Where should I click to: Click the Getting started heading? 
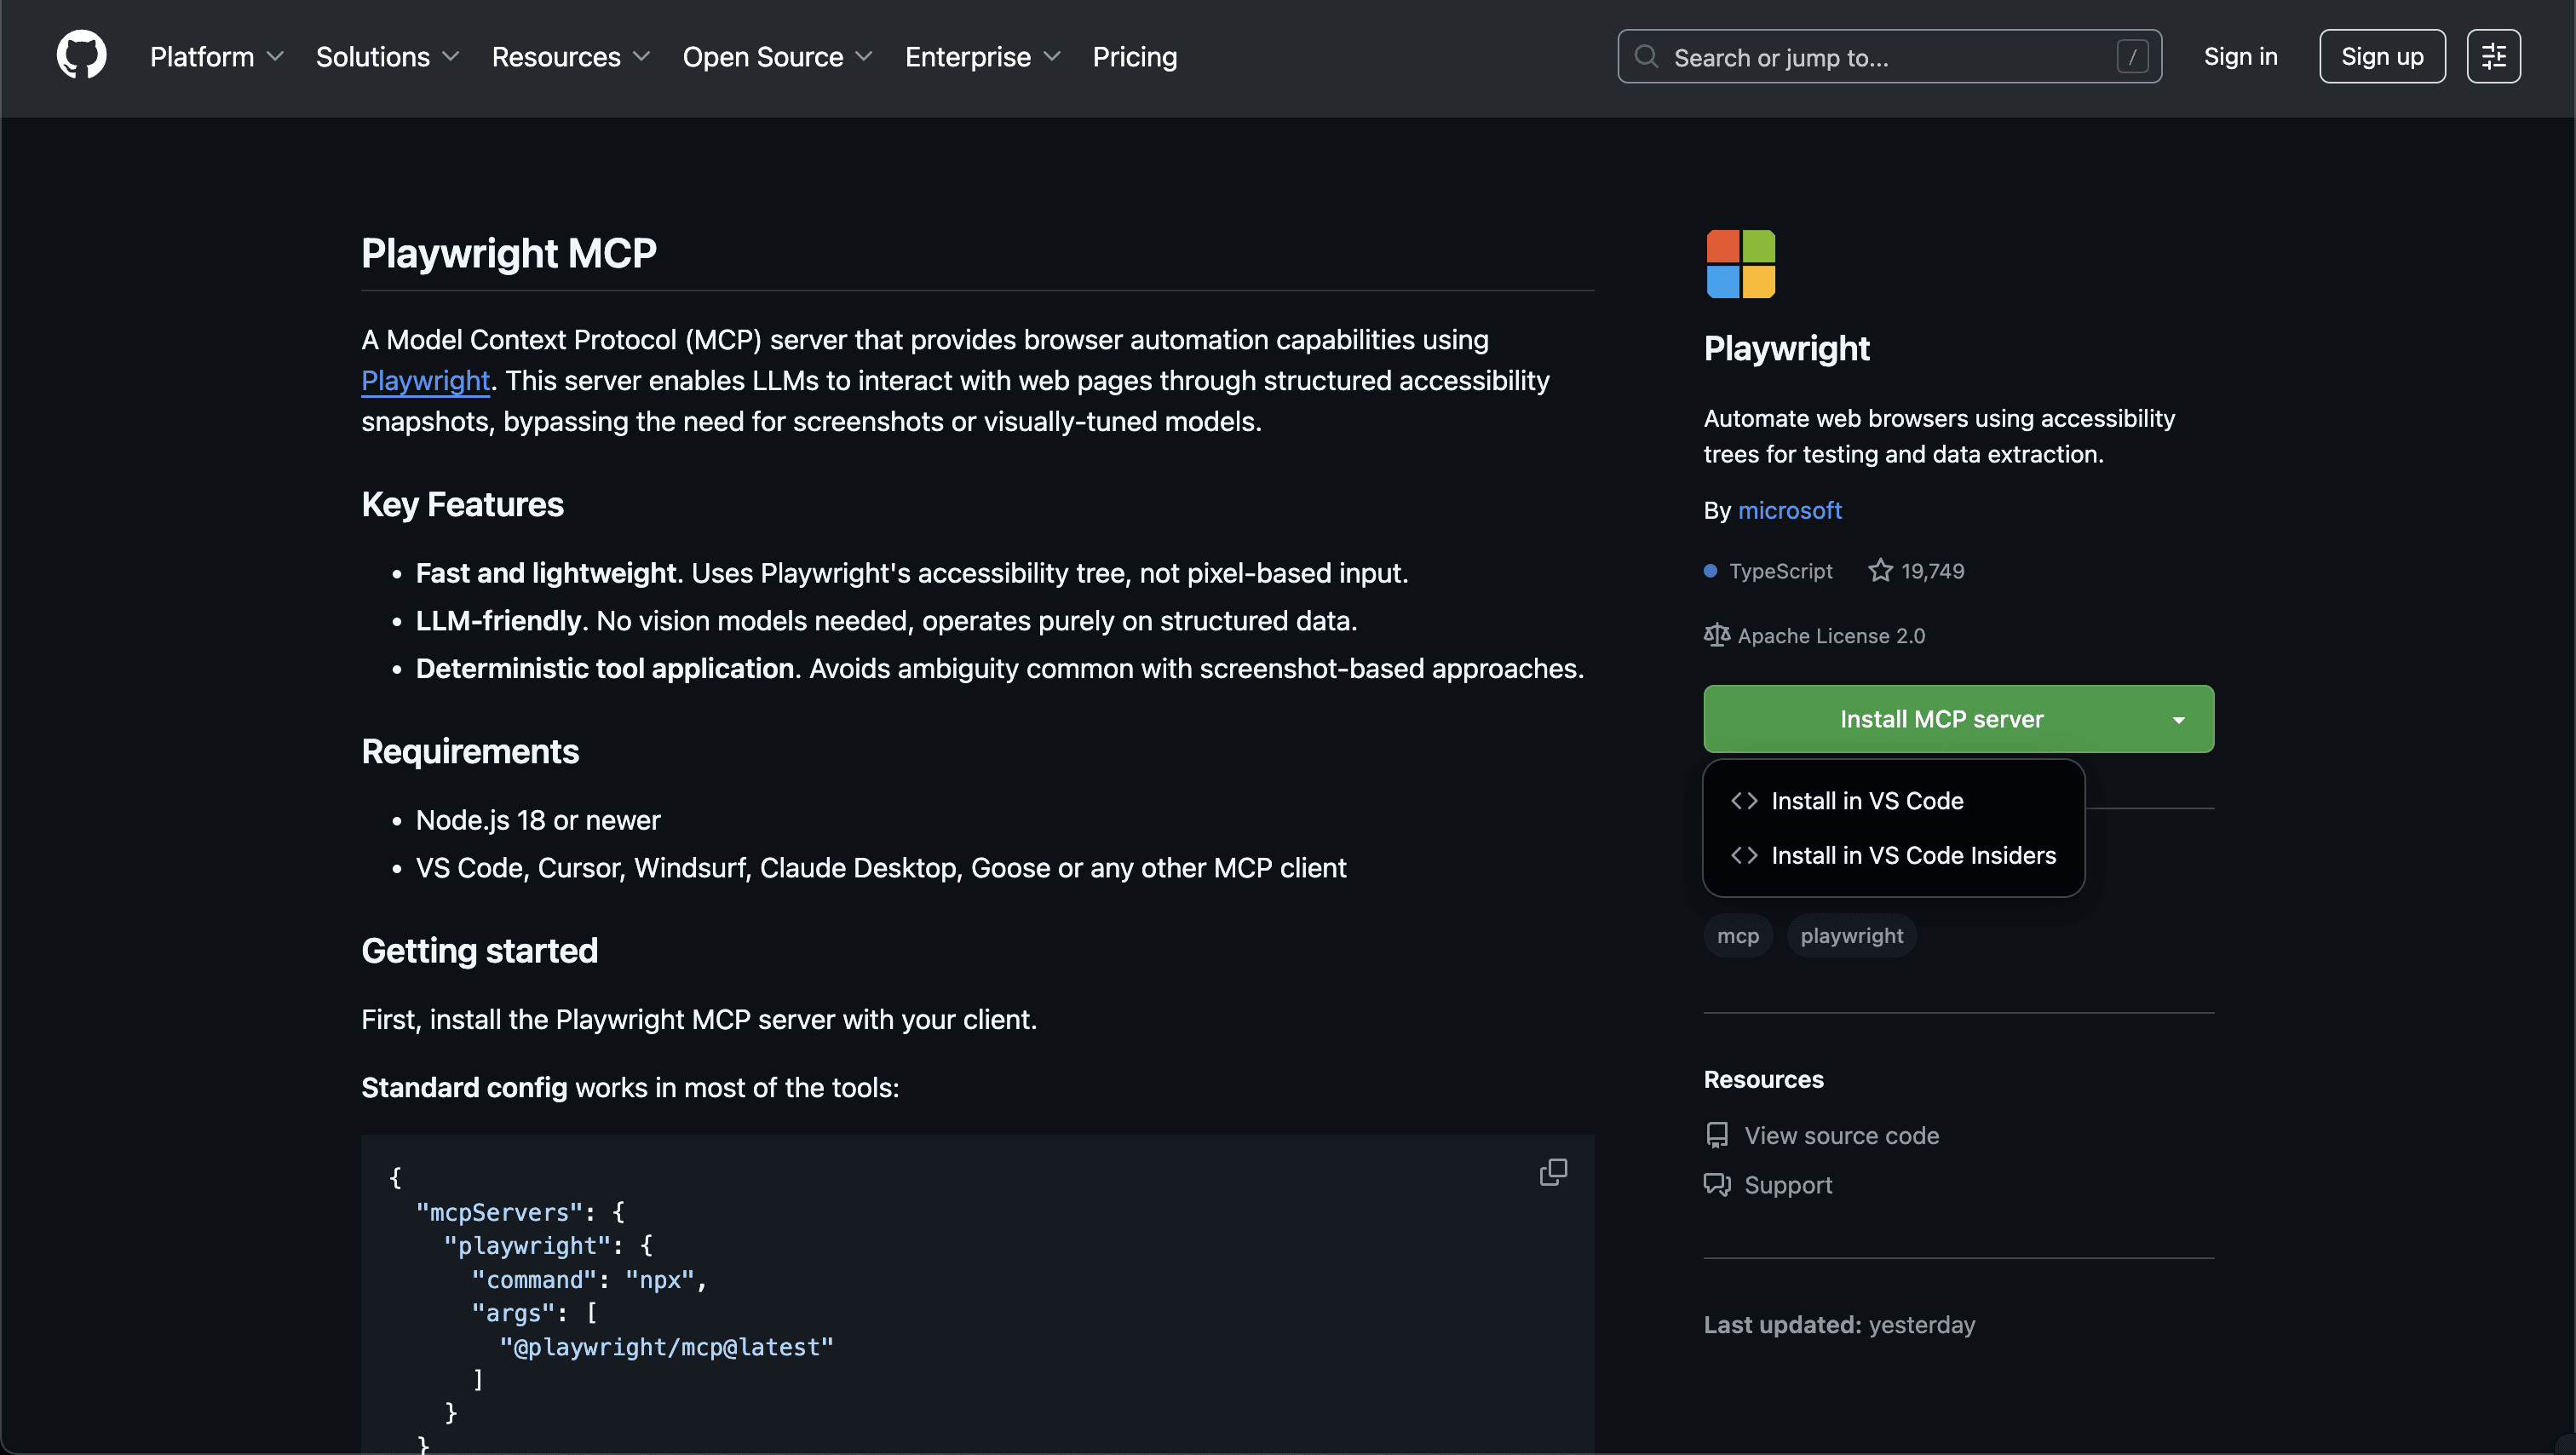tap(479, 951)
